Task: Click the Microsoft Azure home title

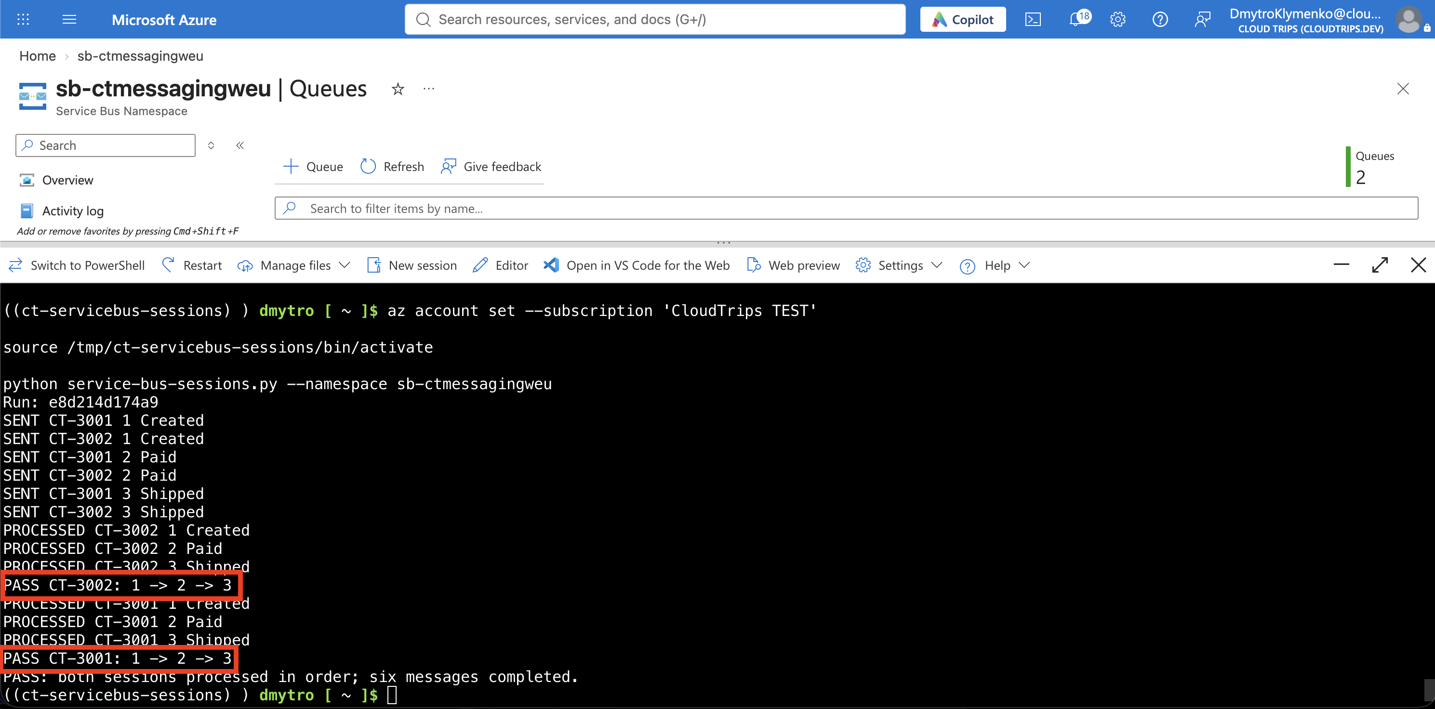Action: point(164,19)
